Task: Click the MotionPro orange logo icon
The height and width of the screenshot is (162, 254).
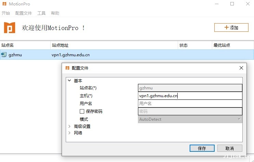Action: 10,28
